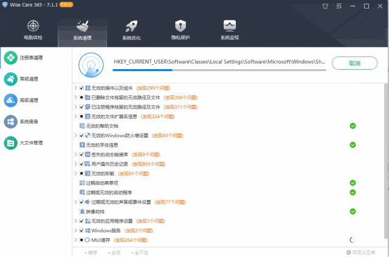Screen dimensions: 389x257
Task: Expand 已删除文件残留的无效路径及文件 row
Action: coord(75,97)
